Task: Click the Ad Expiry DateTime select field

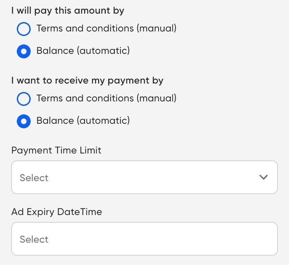Action: [144, 239]
